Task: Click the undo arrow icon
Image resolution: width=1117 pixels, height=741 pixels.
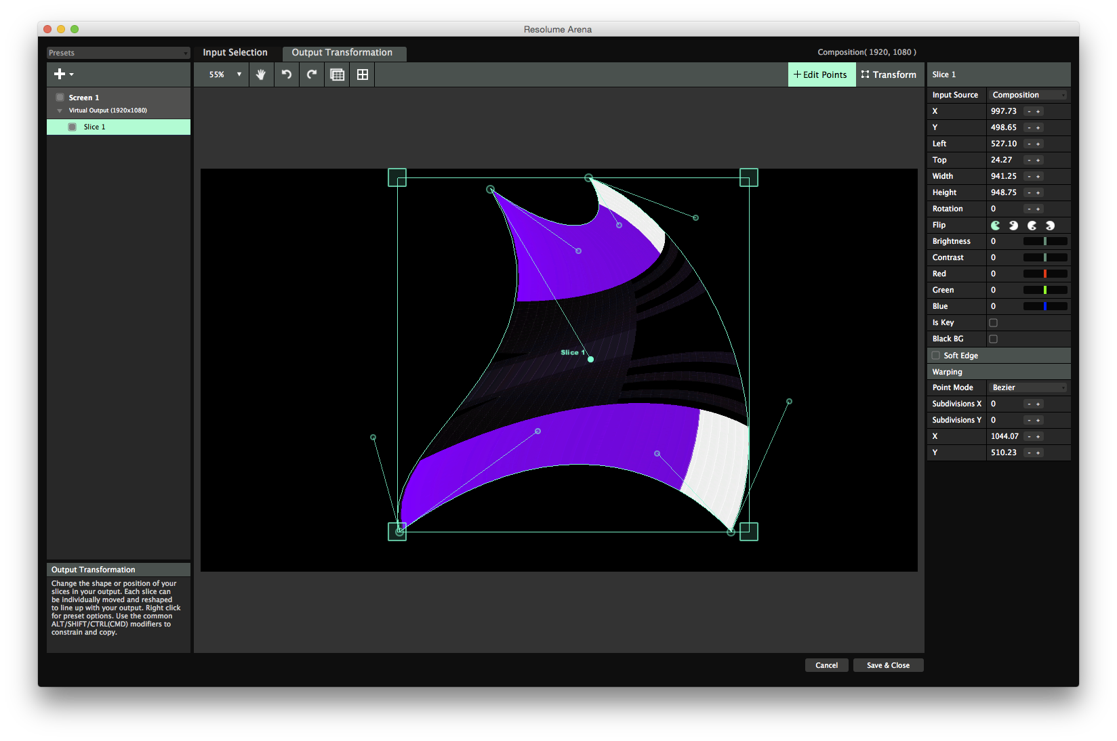Action: pos(287,75)
